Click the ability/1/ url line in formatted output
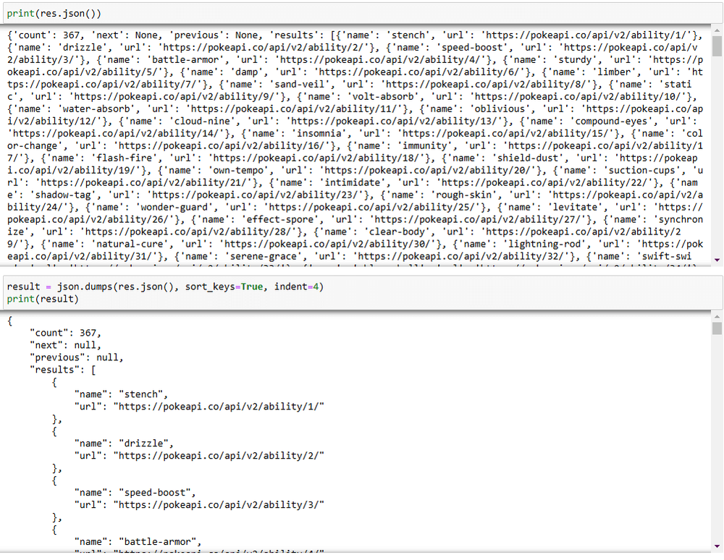The image size is (724, 560). [x=199, y=407]
